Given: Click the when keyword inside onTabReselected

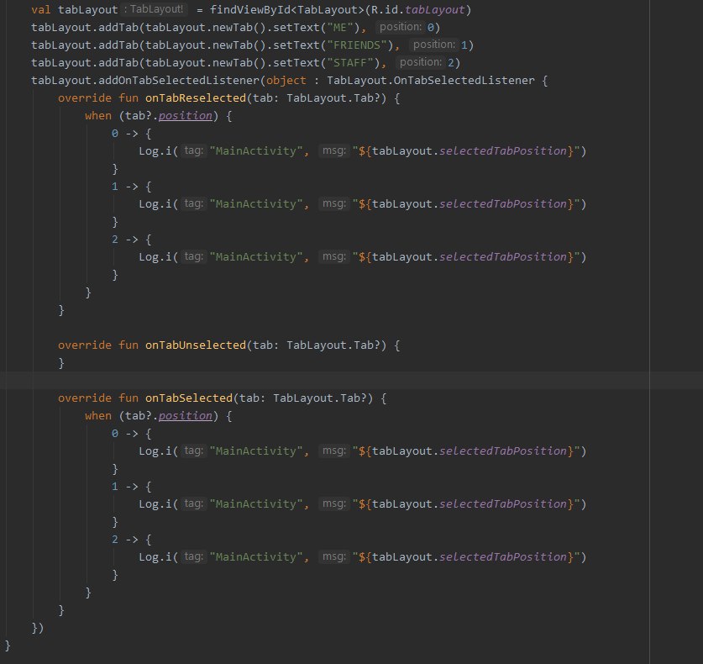Looking at the screenshot, I should click(x=98, y=115).
